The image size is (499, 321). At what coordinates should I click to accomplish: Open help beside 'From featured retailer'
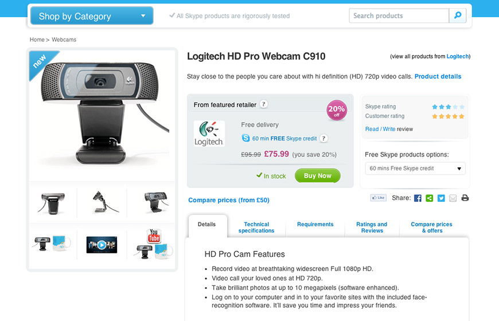coord(263,104)
